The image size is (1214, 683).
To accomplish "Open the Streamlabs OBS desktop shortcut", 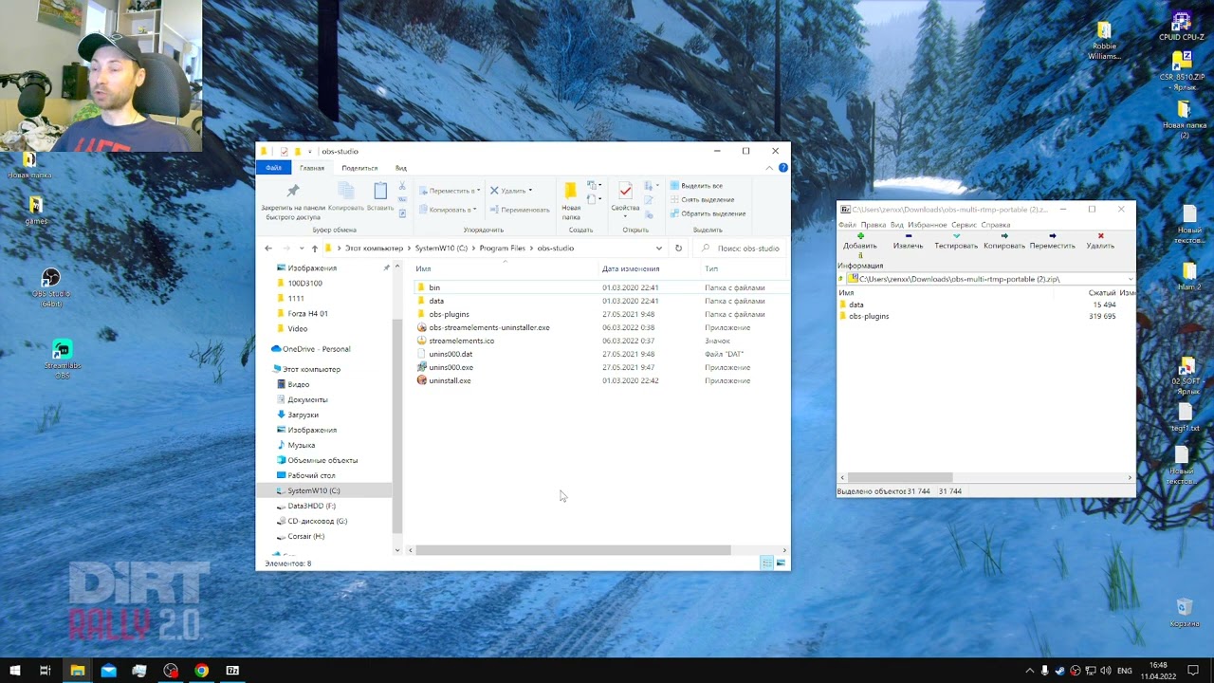I will click(62, 360).
